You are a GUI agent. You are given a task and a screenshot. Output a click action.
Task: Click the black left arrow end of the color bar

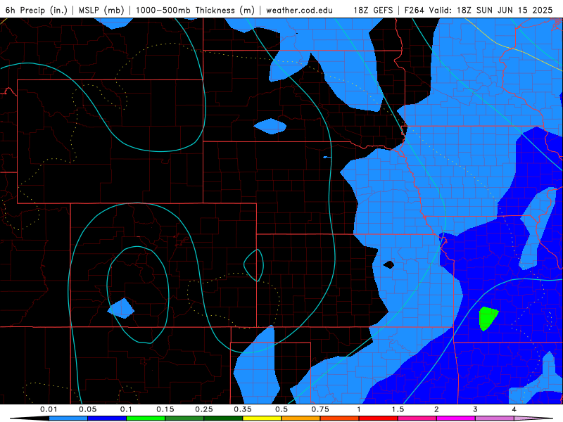(30, 418)
